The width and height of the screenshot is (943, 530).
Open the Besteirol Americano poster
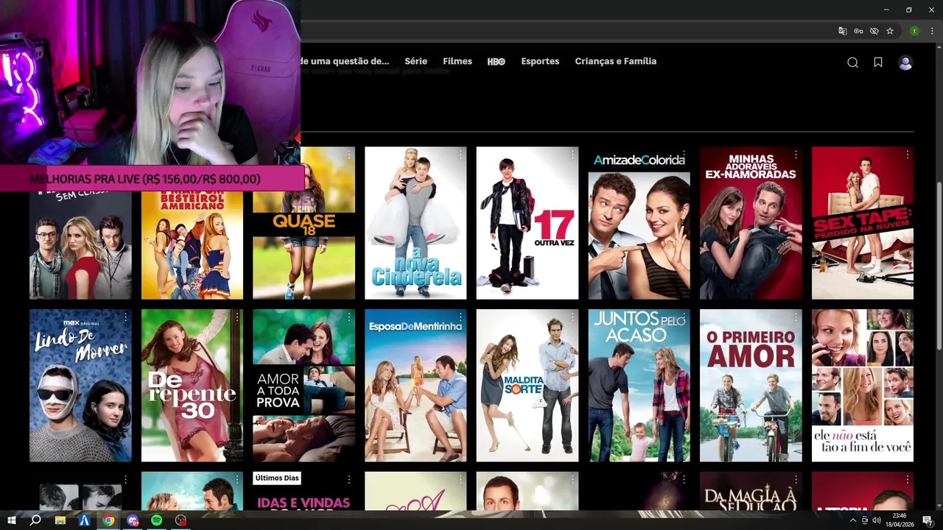click(x=192, y=245)
